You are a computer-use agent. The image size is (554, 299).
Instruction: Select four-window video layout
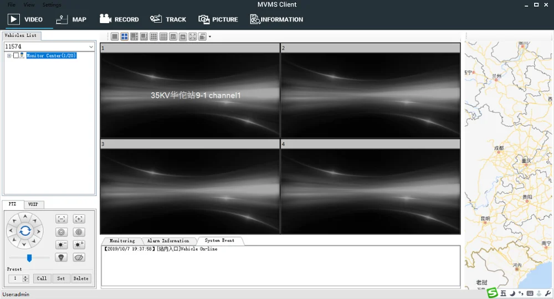pos(124,37)
